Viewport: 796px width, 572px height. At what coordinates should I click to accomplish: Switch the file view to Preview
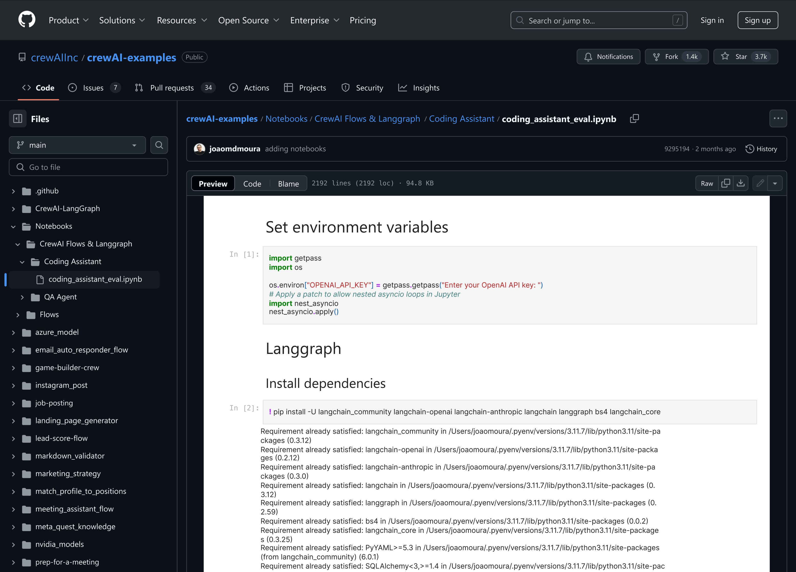pyautogui.click(x=213, y=184)
